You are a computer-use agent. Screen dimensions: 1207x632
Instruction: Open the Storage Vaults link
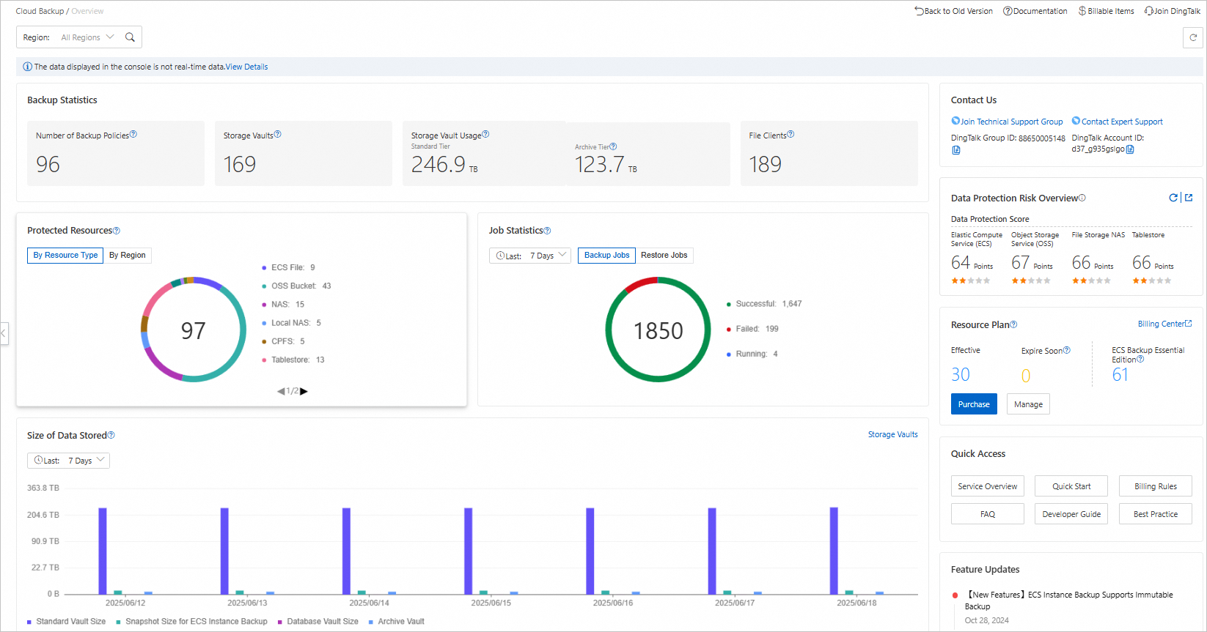(892, 434)
